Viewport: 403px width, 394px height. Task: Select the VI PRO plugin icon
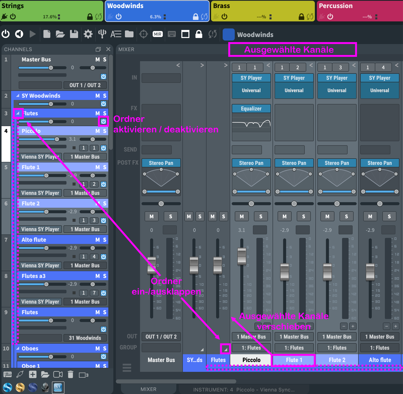click(x=58, y=387)
